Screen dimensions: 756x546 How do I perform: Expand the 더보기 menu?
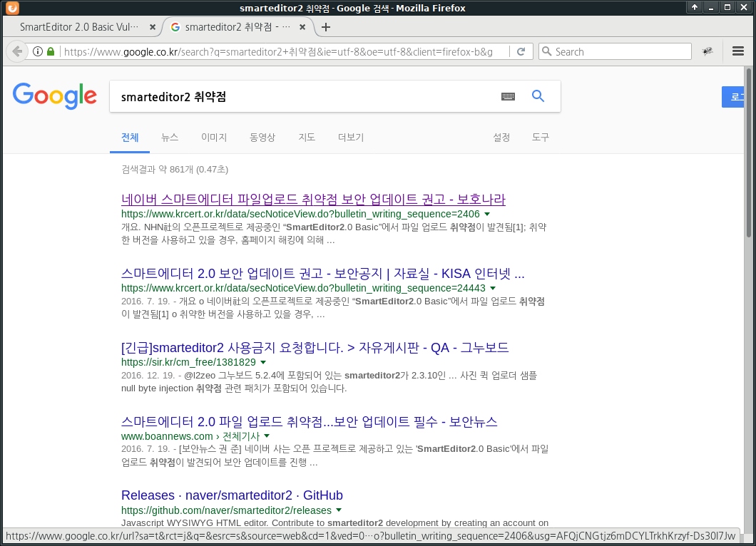point(351,138)
